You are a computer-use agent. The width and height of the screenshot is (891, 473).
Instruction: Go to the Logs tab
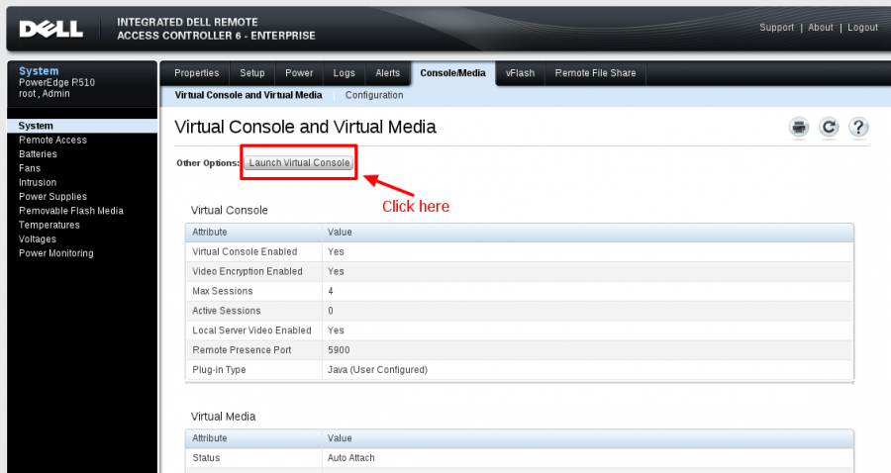click(344, 73)
